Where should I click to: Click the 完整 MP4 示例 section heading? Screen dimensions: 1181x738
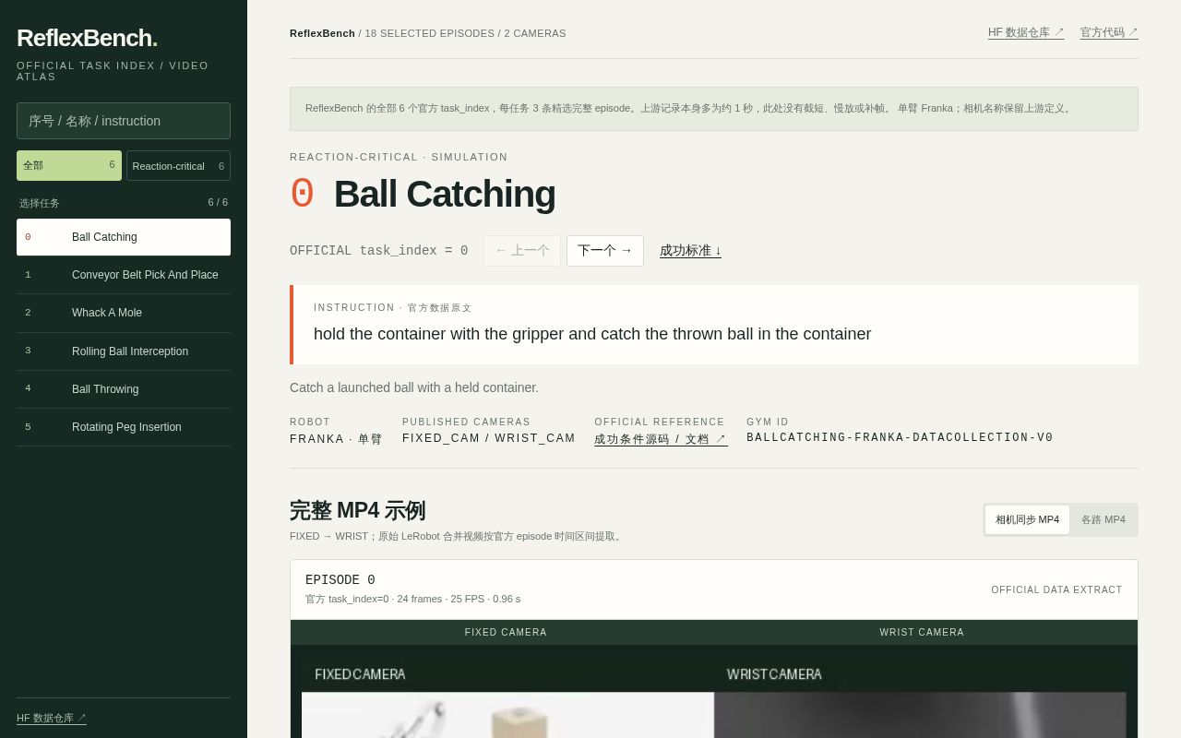358,510
